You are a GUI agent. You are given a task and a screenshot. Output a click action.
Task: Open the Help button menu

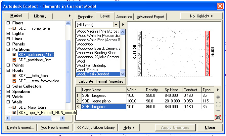click(129, 127)
